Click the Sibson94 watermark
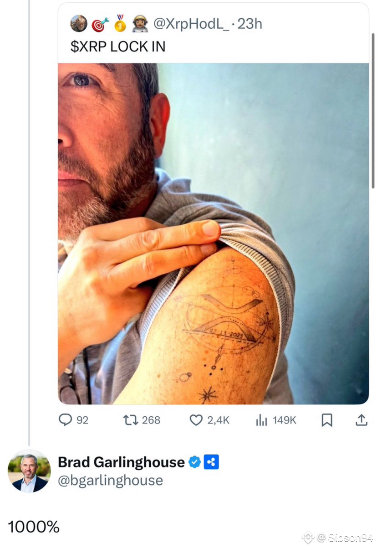Viewport: 377px width, 549px height. (345, 538)
